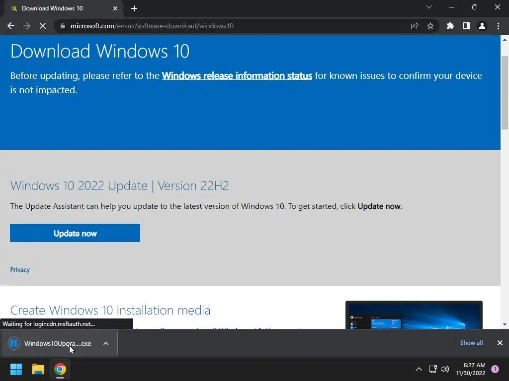Close the Download Windows 10 tab
Screen dimensions: 509x381
[115, 8]
